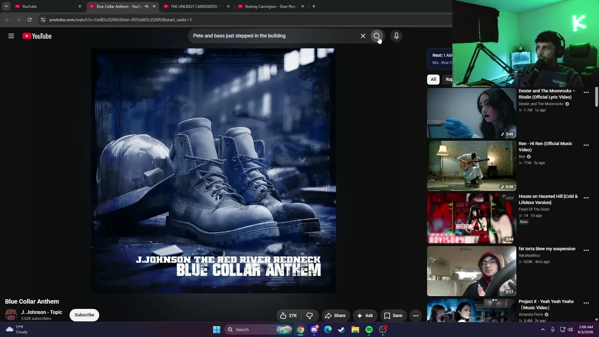Open File Explorer from the taskbar
This screenshot has width=599, height=337.
coord(355,330)
